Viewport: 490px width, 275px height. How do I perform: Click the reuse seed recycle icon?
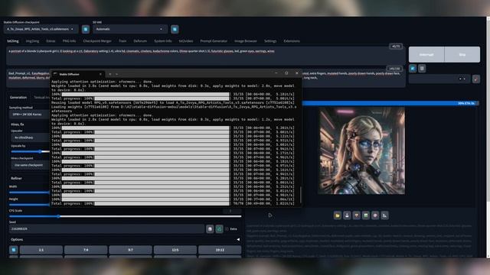pyautogui.click(x=220, y=229)
